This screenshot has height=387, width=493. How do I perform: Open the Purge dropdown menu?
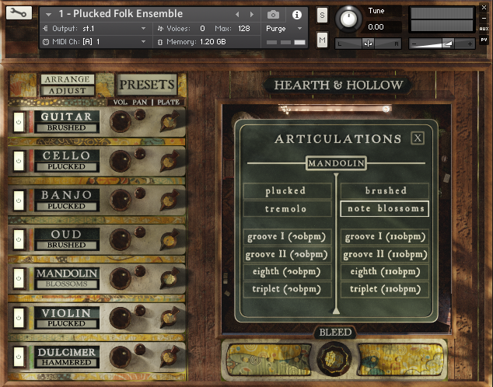(x=284, y=29)
